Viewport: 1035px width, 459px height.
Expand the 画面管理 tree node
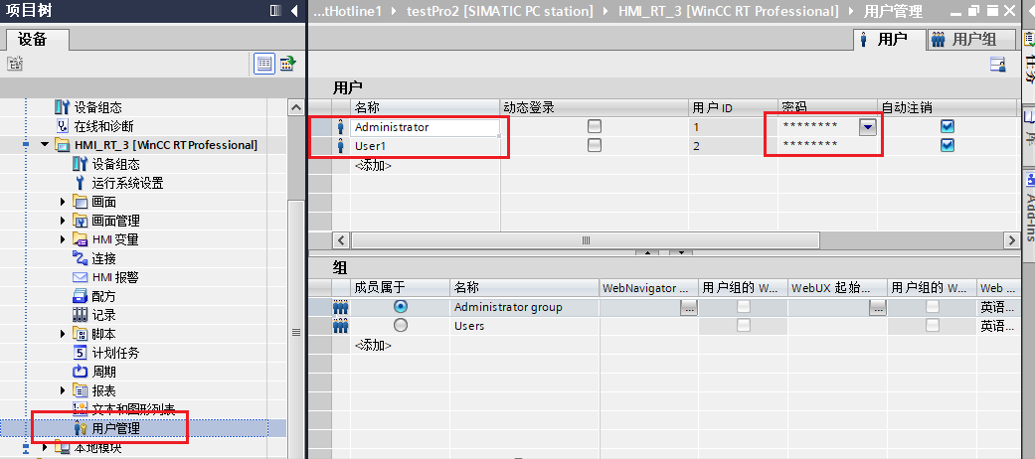(64, 221)
